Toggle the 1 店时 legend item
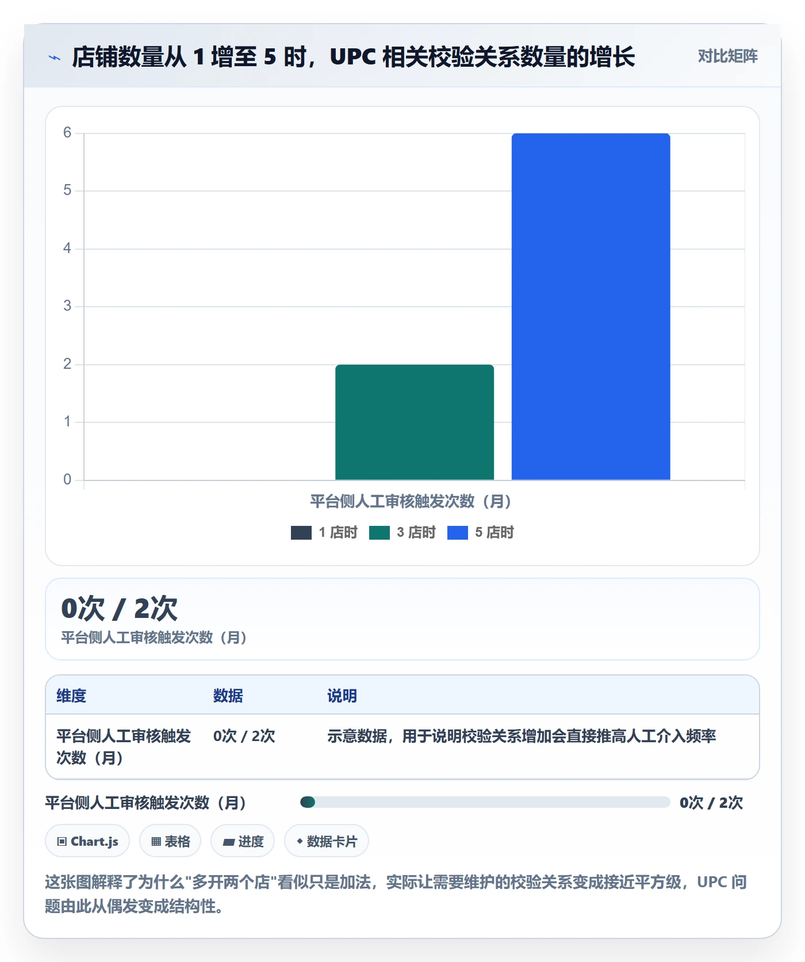This screenshot has height=962, width=805. click(x=324, y=533)
